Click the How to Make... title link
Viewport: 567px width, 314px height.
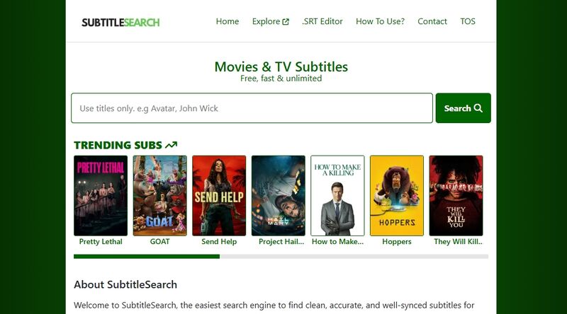click(x=338, y=241)
